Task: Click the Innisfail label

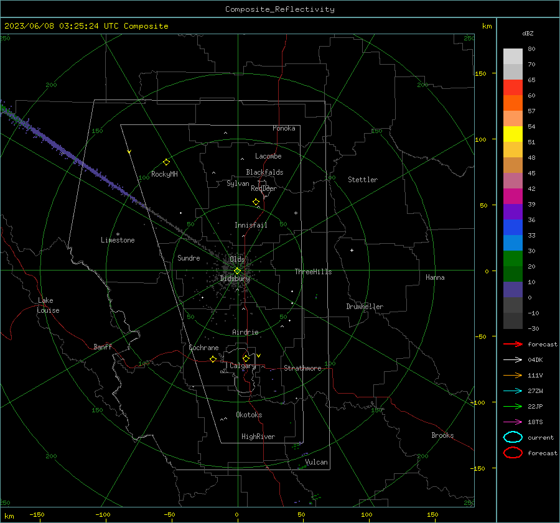Action: pyautogui.click(x=251, y=225)
